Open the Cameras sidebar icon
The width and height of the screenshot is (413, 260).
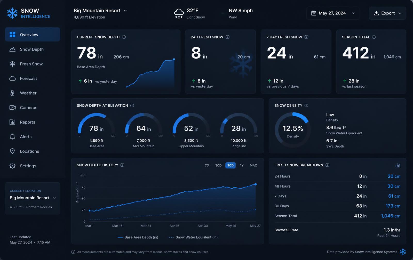tap(12, 108)
